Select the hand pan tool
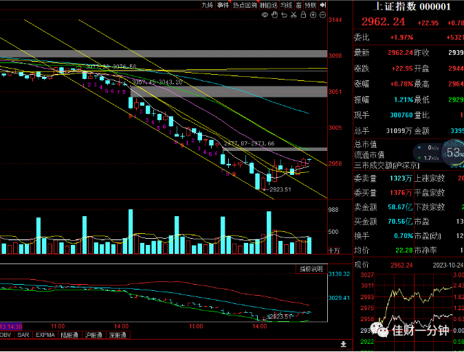This screenshot has width=464, height=352. pyautogui.click(x=274, y=15)
